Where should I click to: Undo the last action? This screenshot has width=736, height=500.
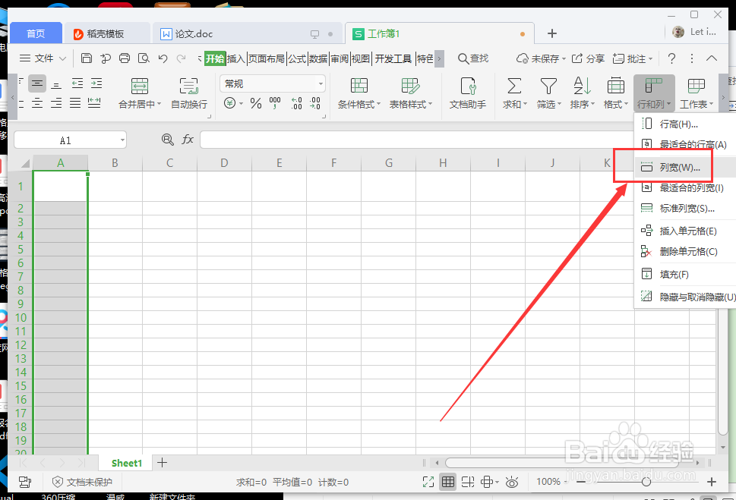(163, 58)
